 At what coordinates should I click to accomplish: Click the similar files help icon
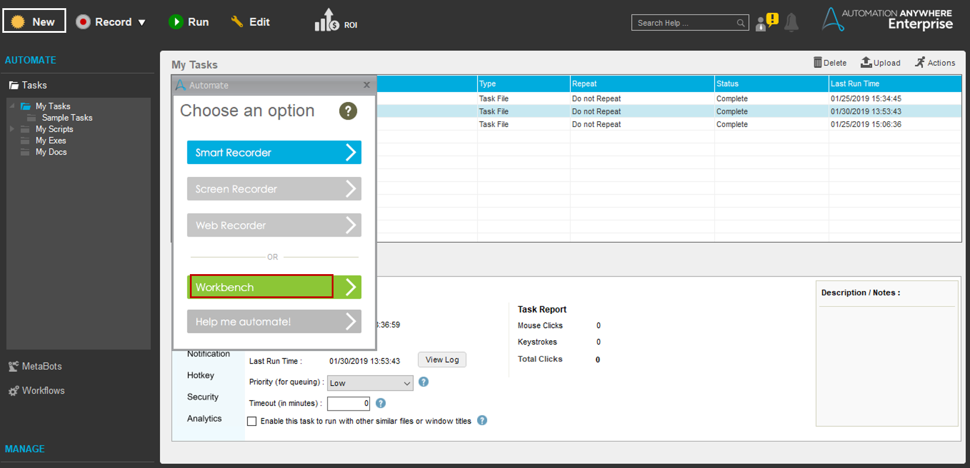482,421
